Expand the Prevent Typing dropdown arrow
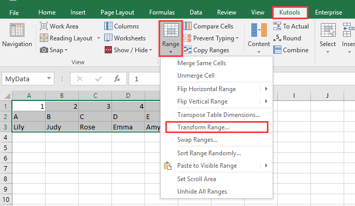 pyautogui.click(x=237, y=38)
